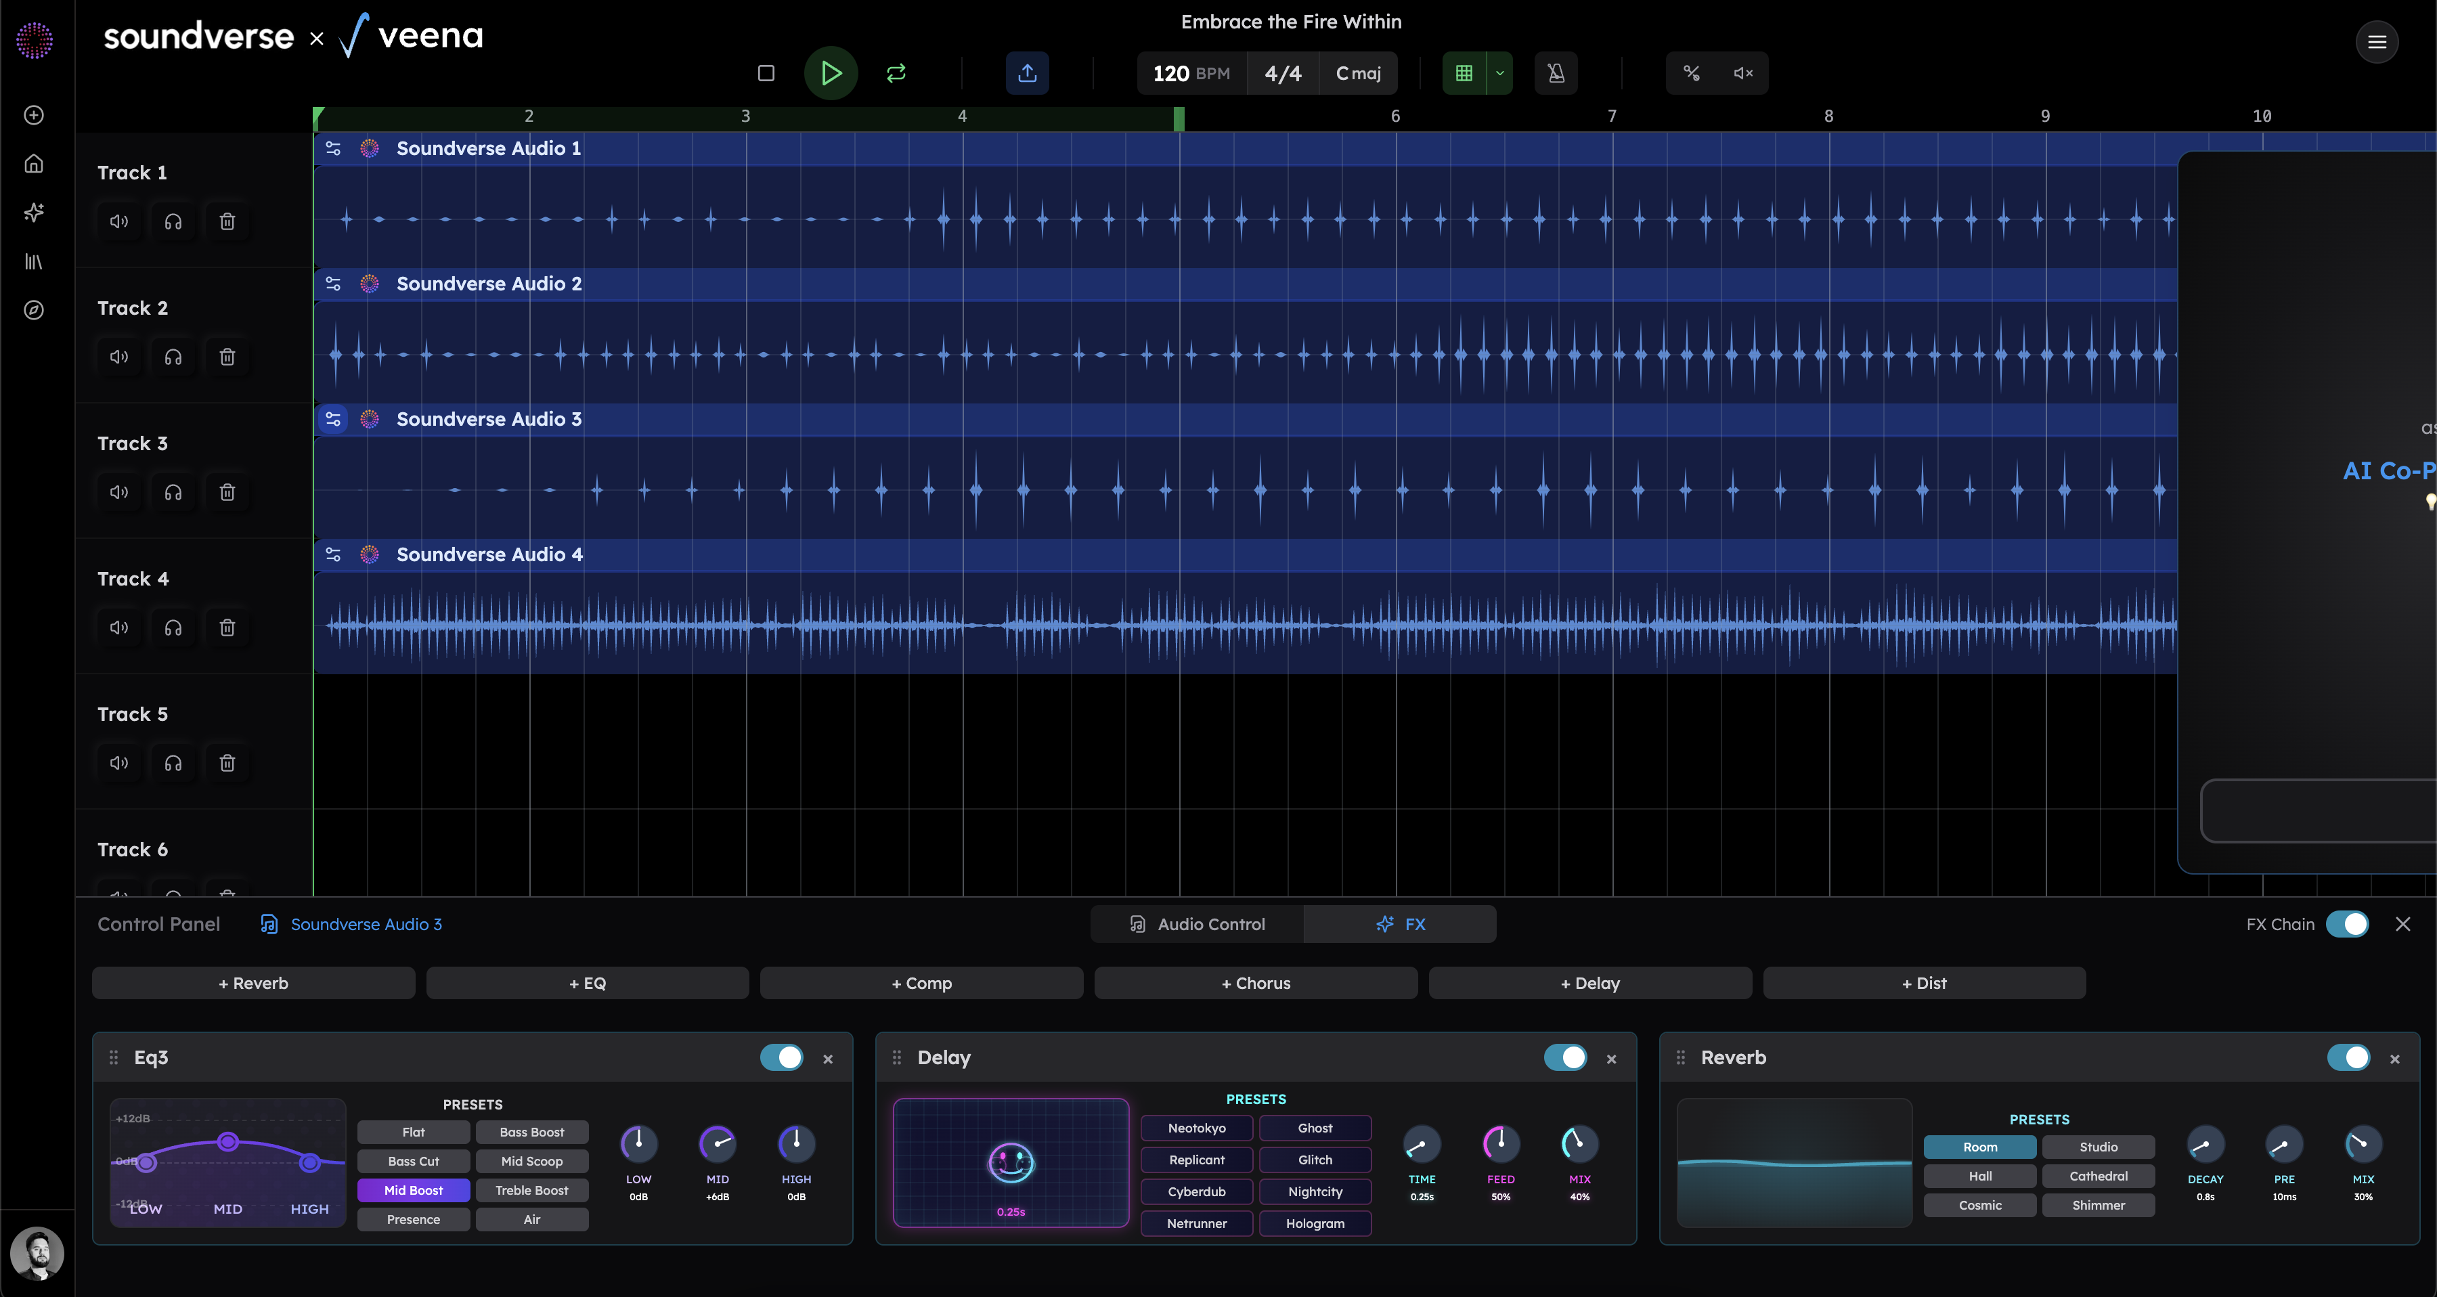The height and width of the screenshot is (1297, 2437).
Task: Solo Track 4 with headphones icon
Action: click(173, 628)
